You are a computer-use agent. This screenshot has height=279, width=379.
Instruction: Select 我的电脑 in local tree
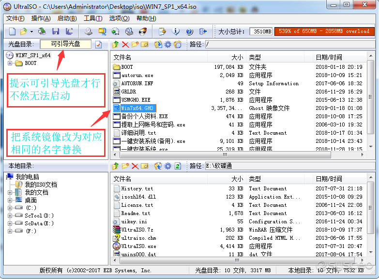pyautogui.click(x=27, y=177)
